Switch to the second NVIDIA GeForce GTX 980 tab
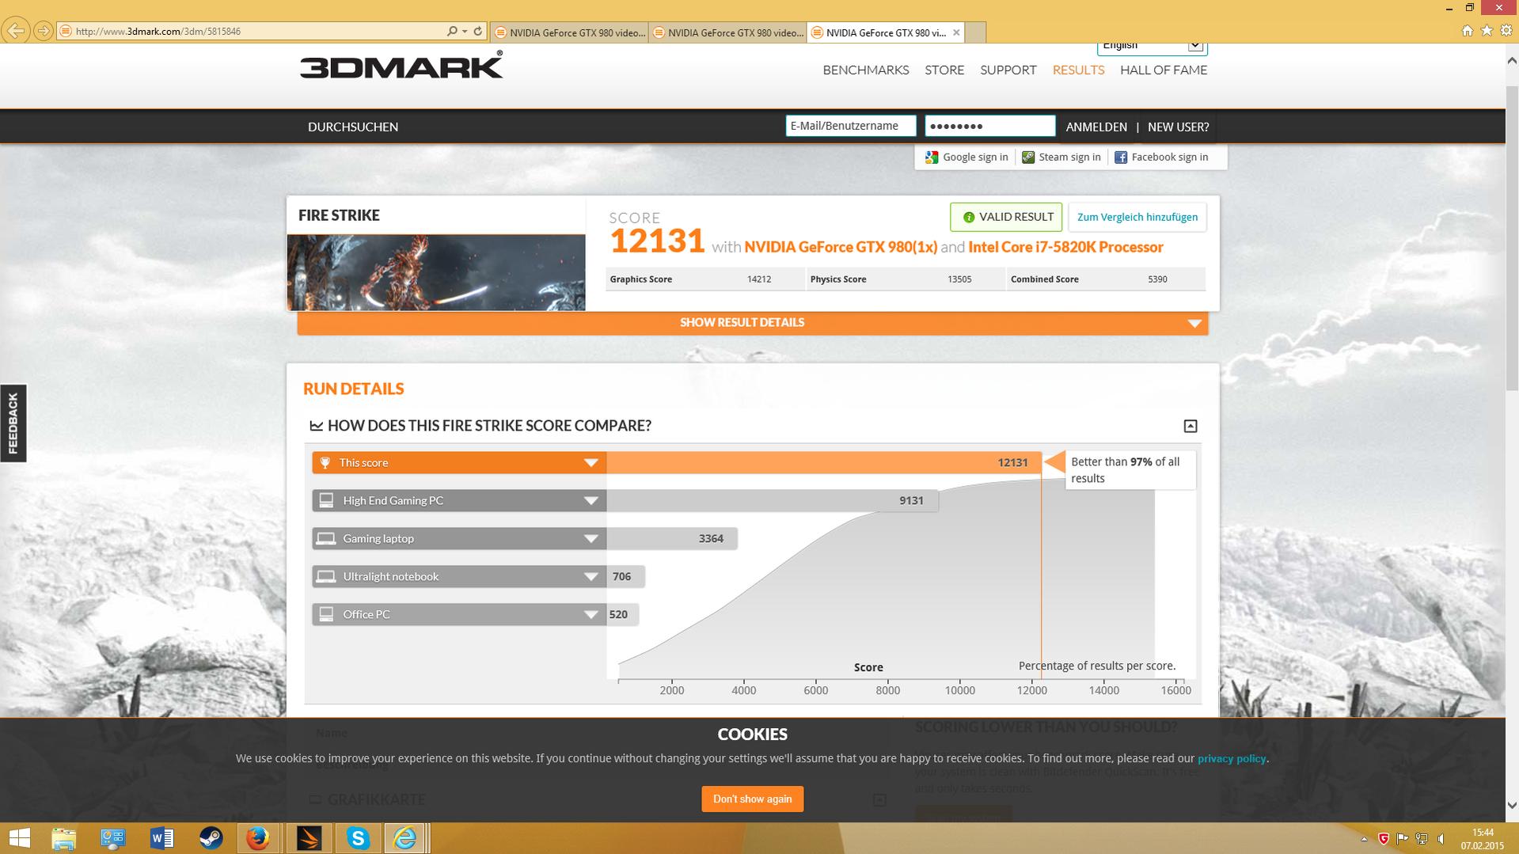 pyautogui.click(x=727, y=32)
